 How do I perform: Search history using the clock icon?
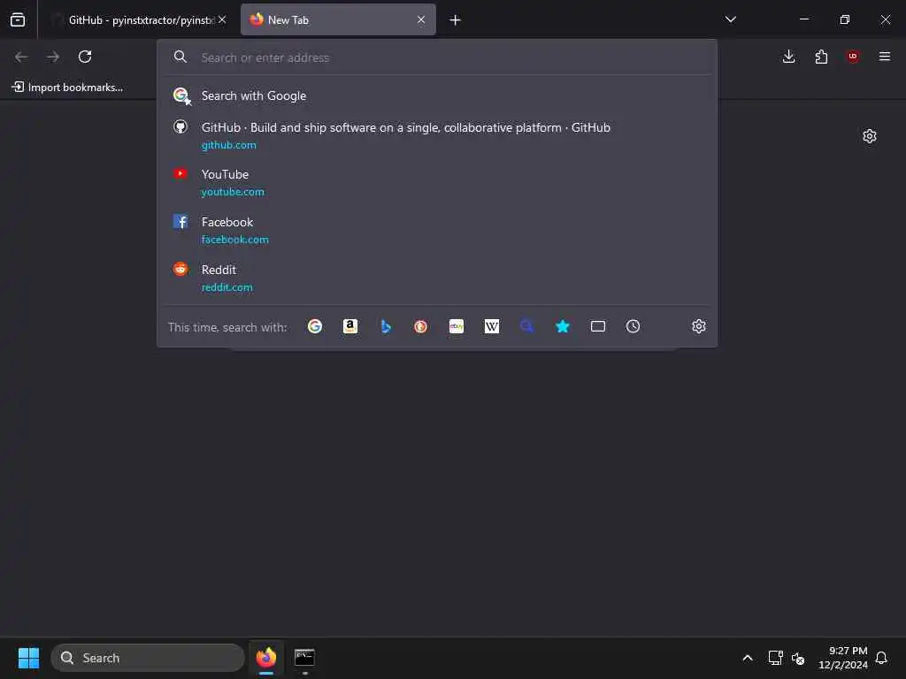(x=633, y=327)
